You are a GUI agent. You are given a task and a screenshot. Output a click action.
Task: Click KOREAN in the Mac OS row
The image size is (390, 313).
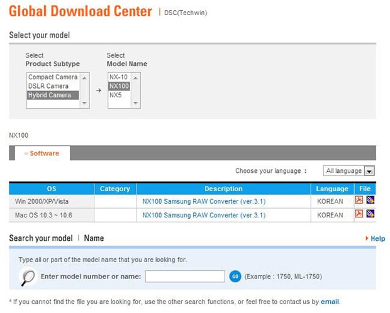tap(330, 215)
